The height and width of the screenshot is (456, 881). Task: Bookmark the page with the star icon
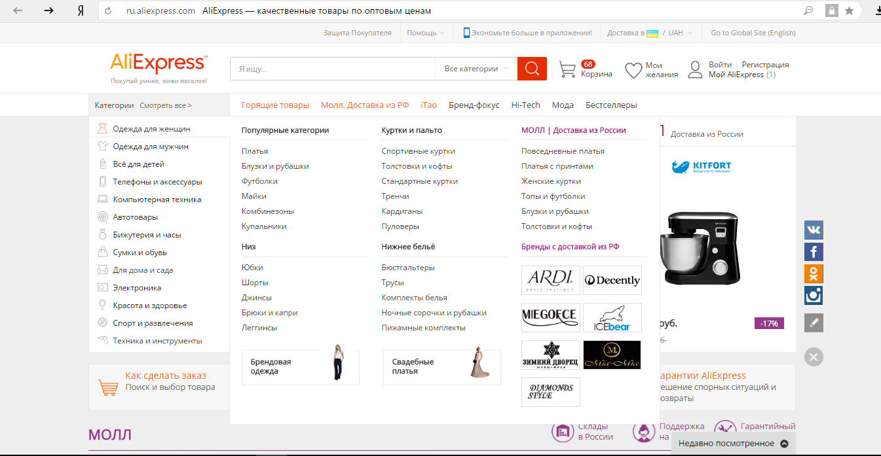tap(849, 10)
